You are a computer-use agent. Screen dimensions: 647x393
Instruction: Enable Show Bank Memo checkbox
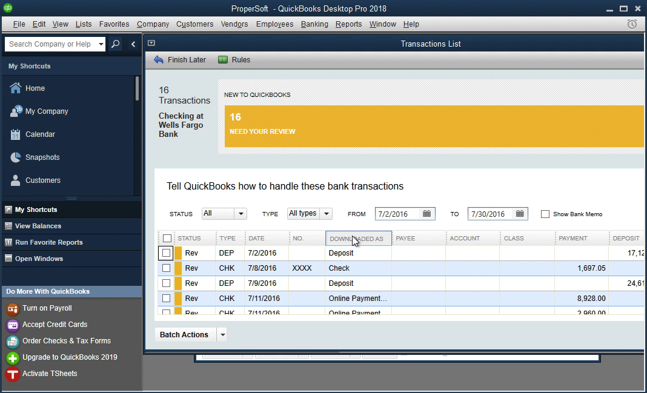pyautogui.click(x=545, y=214)
